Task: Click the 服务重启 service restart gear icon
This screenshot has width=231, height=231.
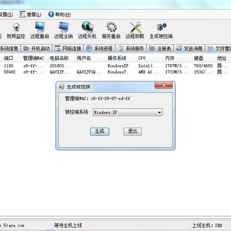Action: pyautogui.click(x=111, y=31)
